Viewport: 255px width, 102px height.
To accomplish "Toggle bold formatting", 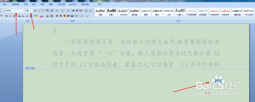I will pyautogui.click(x=7, y=16).
